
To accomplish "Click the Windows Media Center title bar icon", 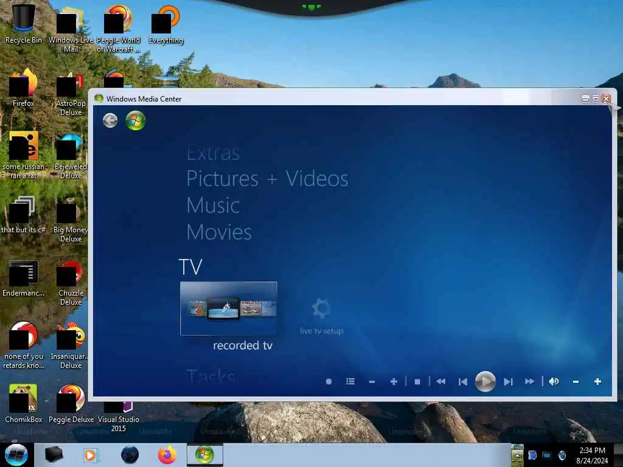I will coord(99,99).
